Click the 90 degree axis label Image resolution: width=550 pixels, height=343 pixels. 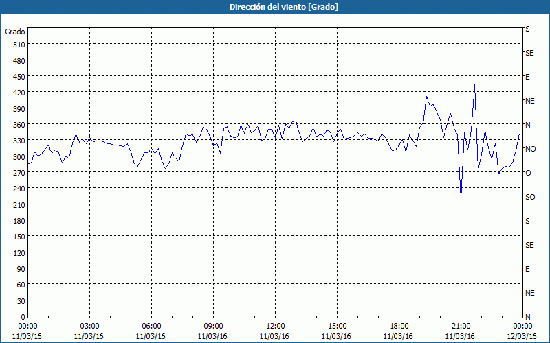coord(21,269)
